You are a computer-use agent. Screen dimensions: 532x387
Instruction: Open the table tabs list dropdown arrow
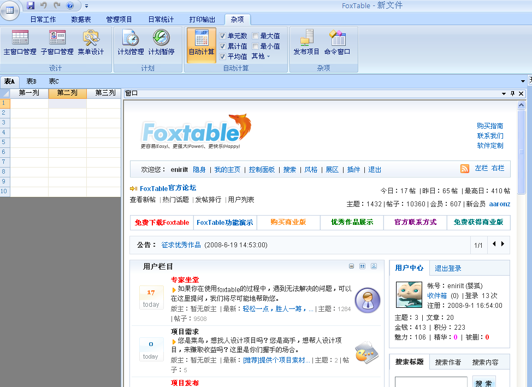[x=523, y=81]
